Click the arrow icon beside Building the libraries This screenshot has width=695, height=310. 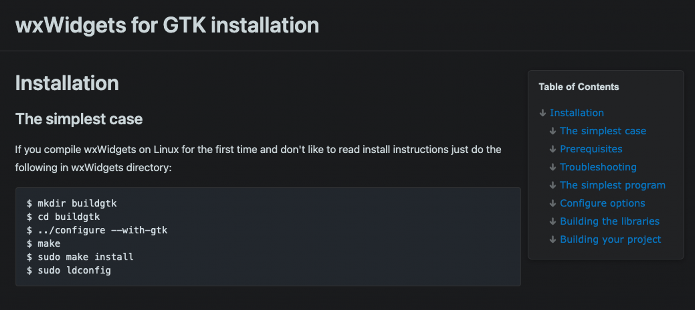click(553, 221)
